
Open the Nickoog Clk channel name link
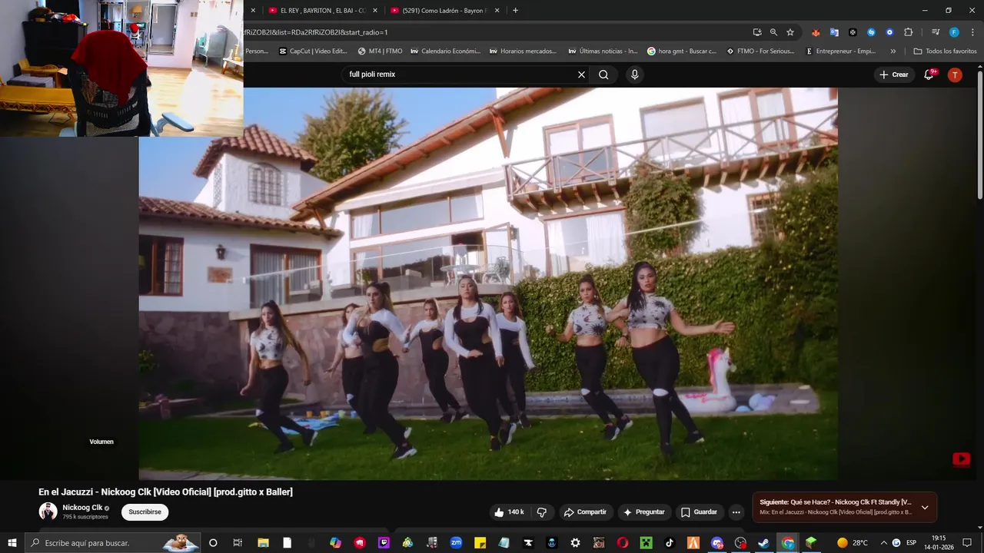pos(82,508)
